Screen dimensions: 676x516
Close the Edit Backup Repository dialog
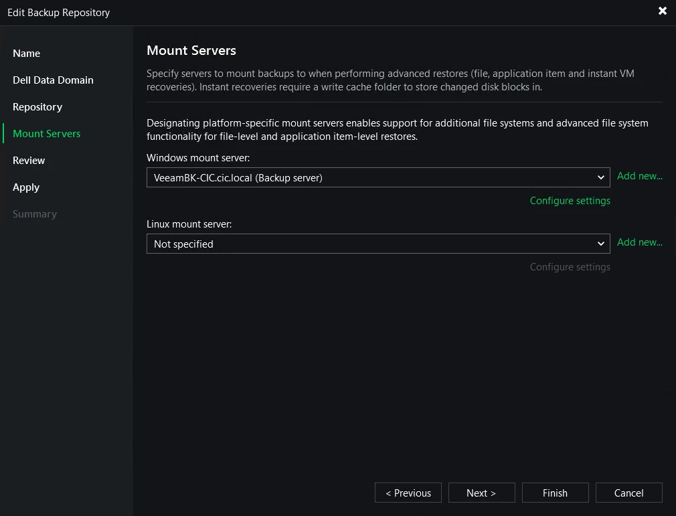tap(663, 11)
